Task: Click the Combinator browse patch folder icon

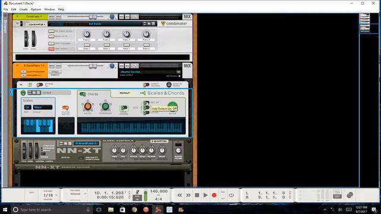Action: coord(149,24)
